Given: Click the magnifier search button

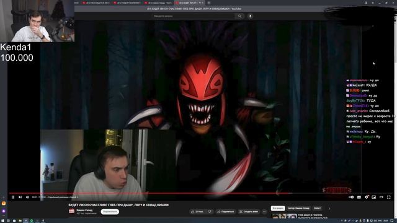Looking at the screenshot, I should [239, 16].
